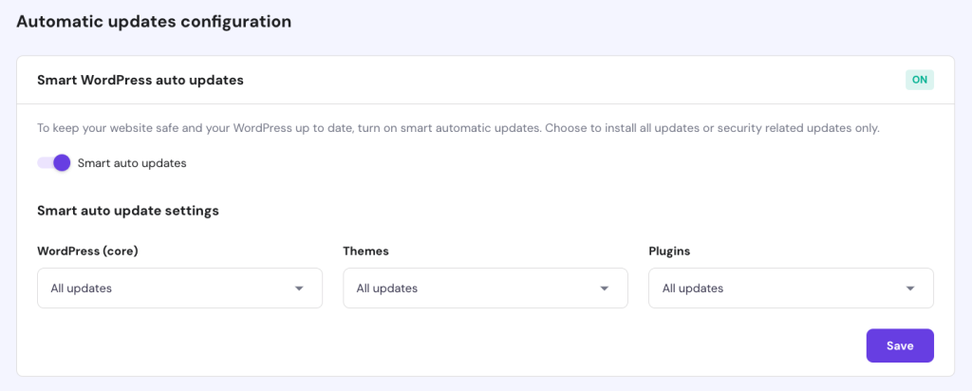The image size is (972, 391).
Task: Click the description about keeping website safe
Action: click(458, 128)
